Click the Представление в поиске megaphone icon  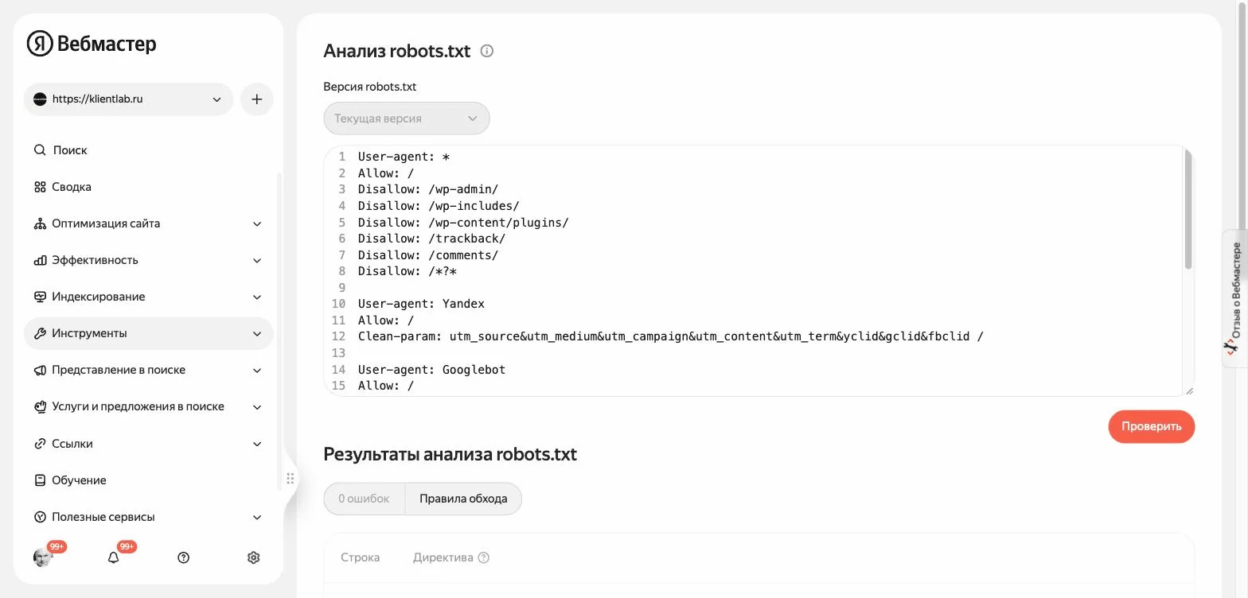pyautogui.click(x=40, y=370)
